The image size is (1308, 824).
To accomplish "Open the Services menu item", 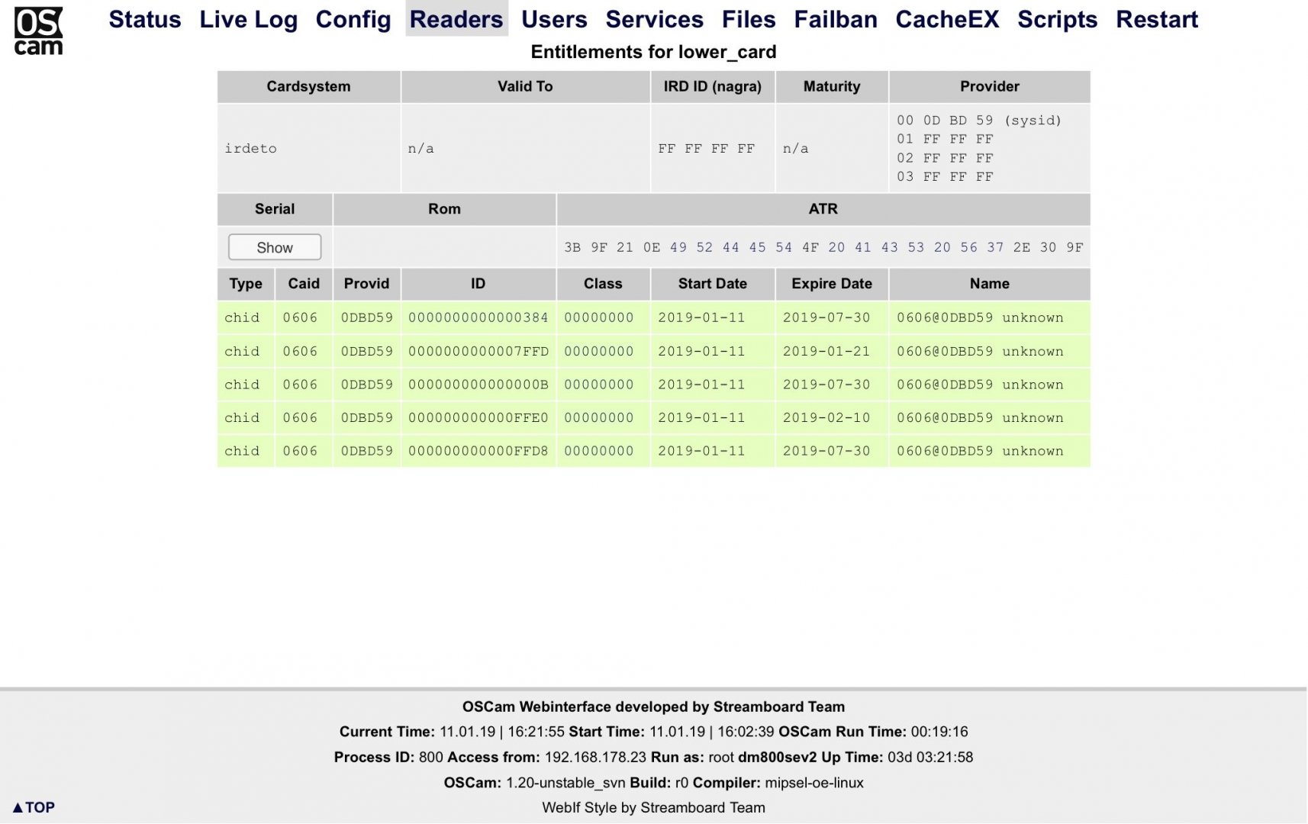I will tap(654, 19).
